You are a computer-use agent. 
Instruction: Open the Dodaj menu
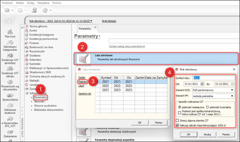pos(31,3)
